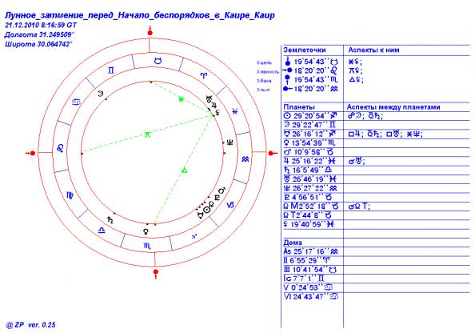475x333 pixels.
Task: Click the 'As 25°17'16''' house row
Action: click(x=311, y=251)
